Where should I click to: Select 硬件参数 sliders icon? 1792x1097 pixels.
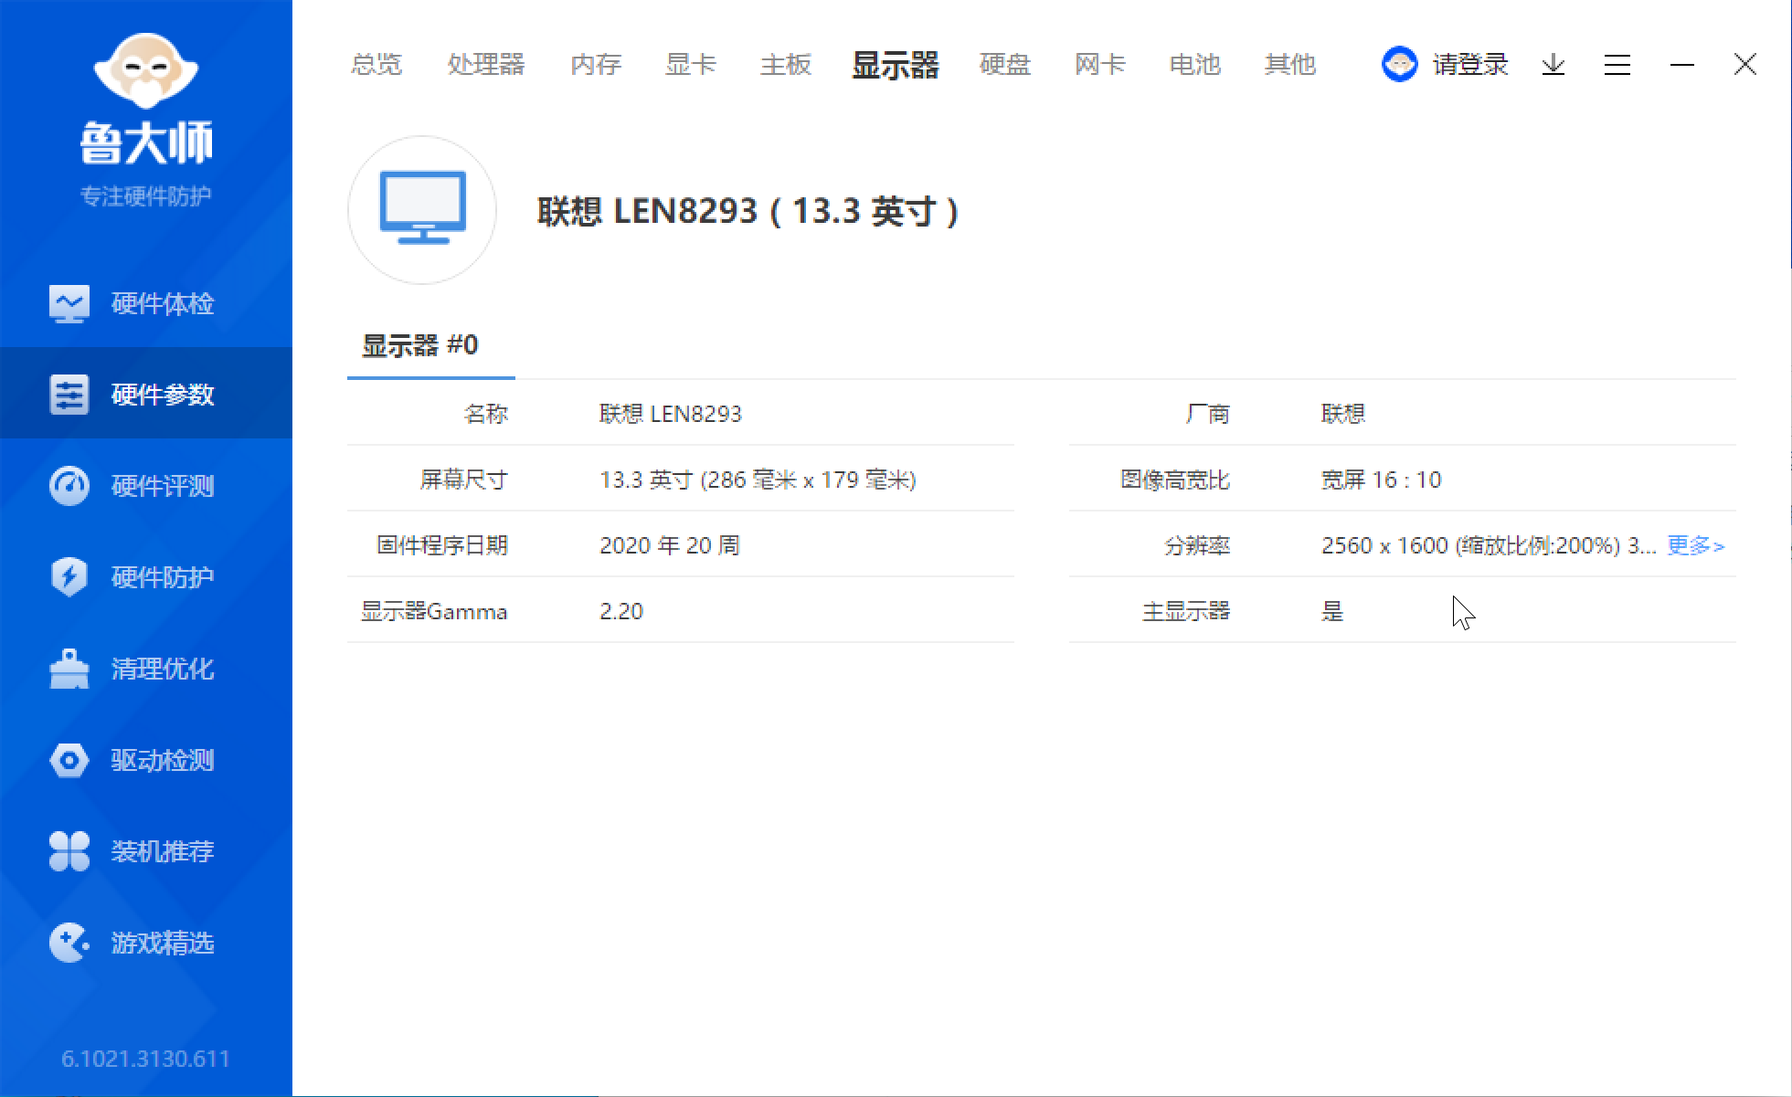pyautogui.click(x=69, y=395)
